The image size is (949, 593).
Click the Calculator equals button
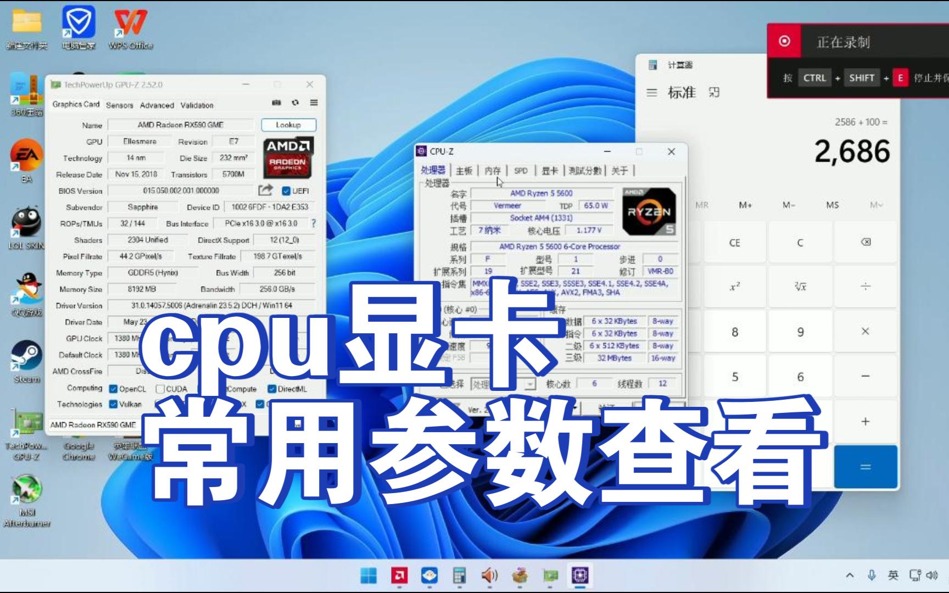click(x=866, y=467)
